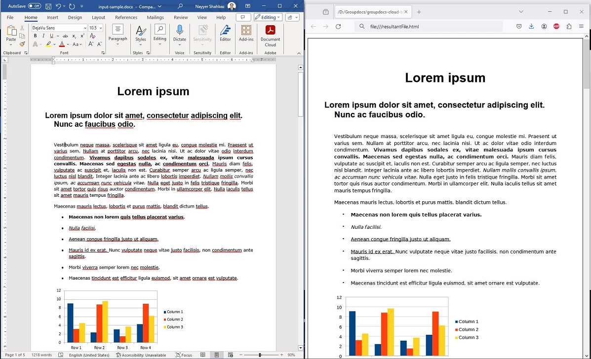Open the References ribbon tab
The image size is (591, 359).
click(126, 17)
